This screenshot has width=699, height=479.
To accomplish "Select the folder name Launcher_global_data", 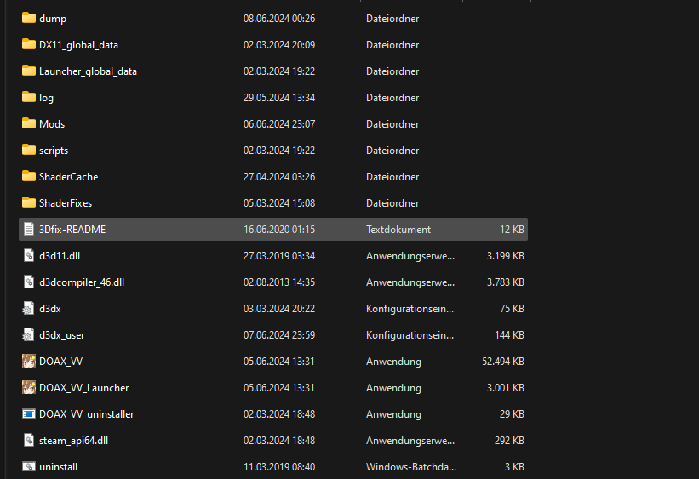I will point(88,71).
